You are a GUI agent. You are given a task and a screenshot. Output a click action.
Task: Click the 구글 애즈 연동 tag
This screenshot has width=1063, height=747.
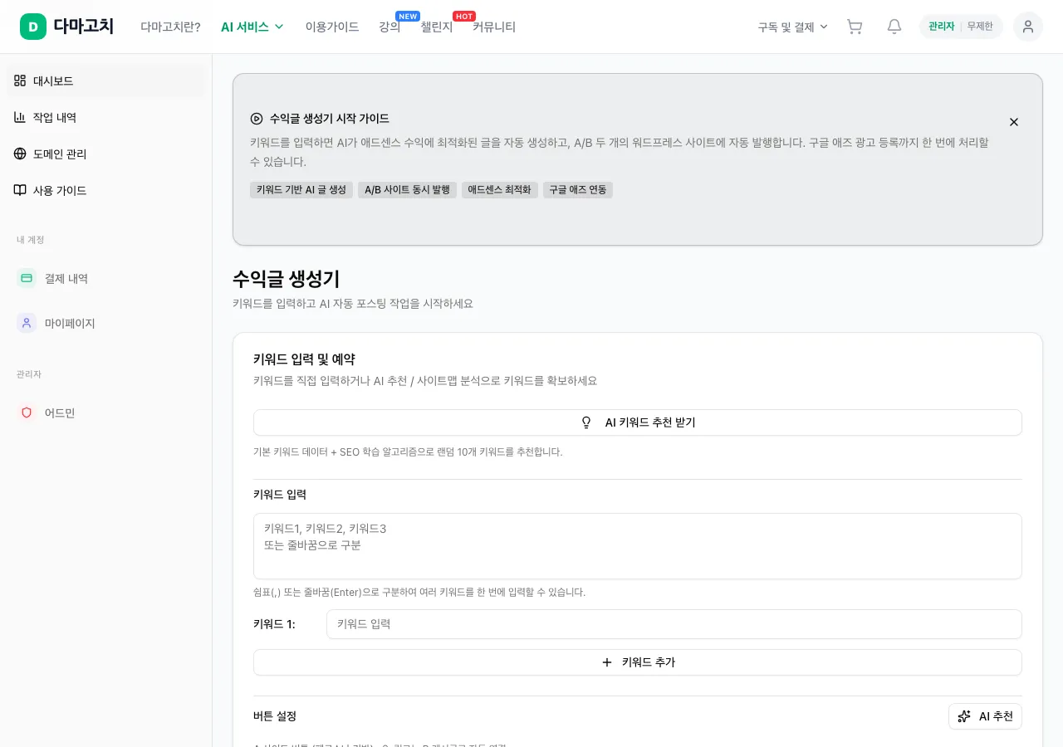[x=578, y=190]
